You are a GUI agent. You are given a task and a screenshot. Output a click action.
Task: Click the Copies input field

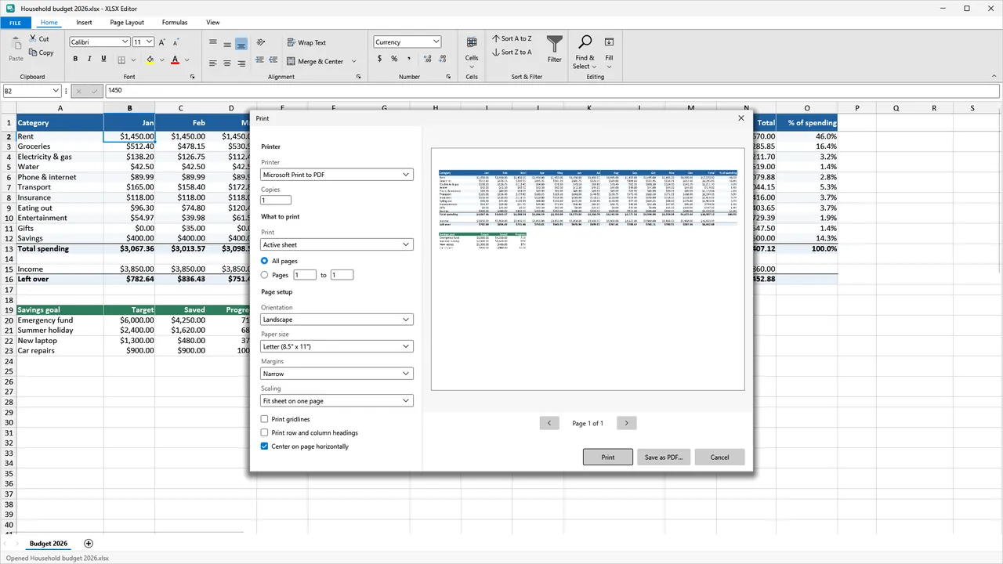click(276, 201)
